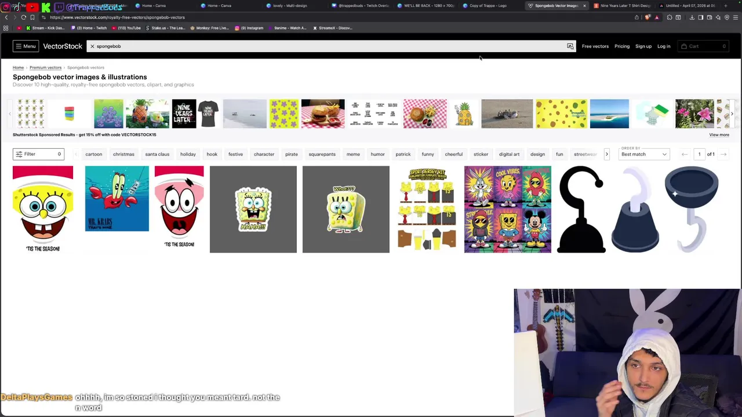Clear the spongebob search term
Screen dimensions: 742x417
tap(92, 46)
